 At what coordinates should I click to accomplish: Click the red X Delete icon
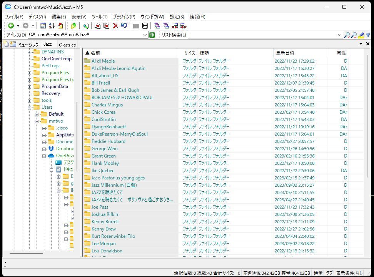pyautogui.click(x=115, y=26)
